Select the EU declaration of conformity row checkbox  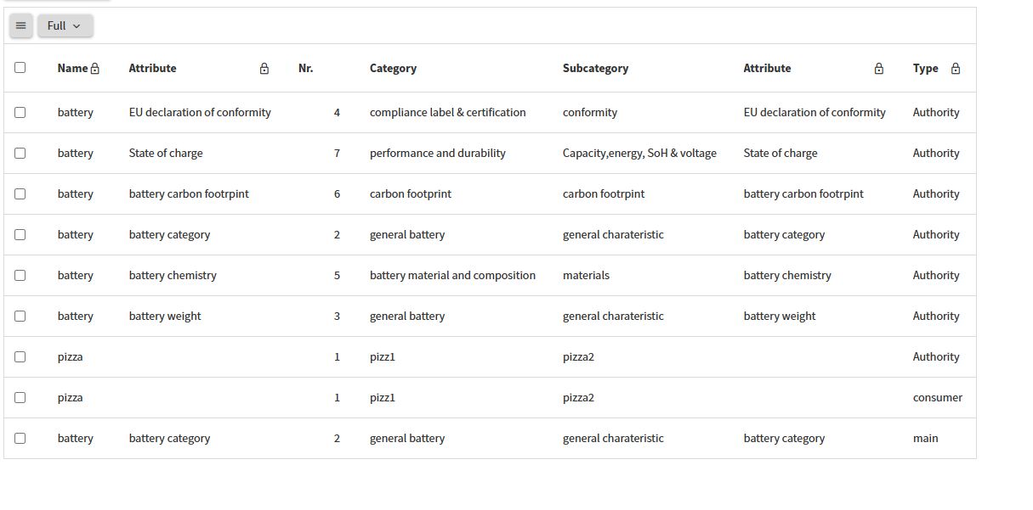pyautogui.click(x=20, y=112)
